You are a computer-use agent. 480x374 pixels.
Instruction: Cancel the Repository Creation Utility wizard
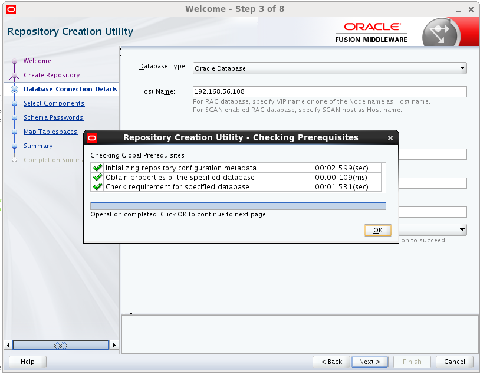tap(454, 362)
